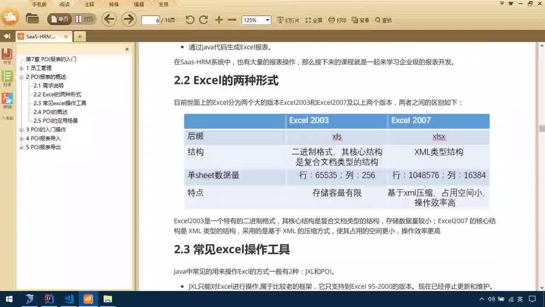Go to the previous page arrow

coord(109,19)
